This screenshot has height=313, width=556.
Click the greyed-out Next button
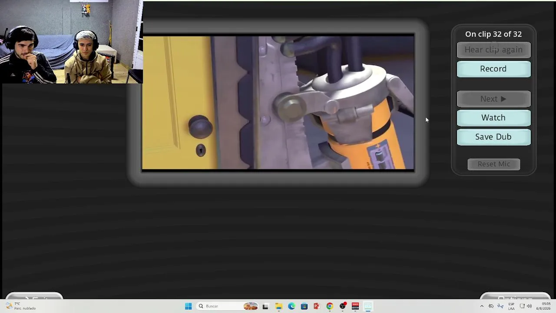(x=493, y=99)
